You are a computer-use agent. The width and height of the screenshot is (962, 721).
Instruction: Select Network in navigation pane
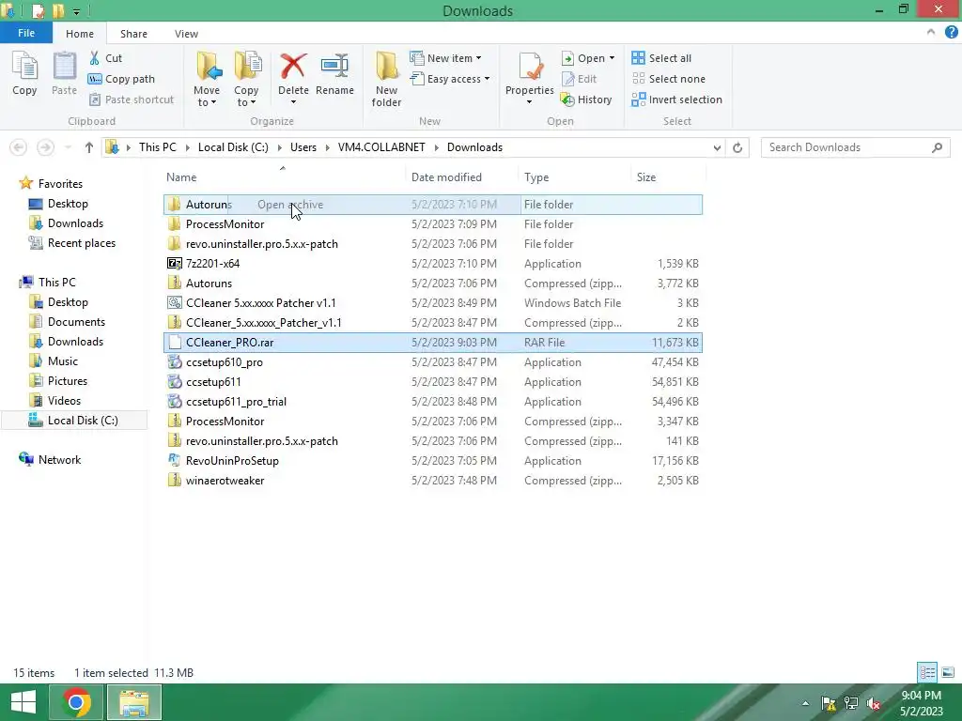point(59,460)
